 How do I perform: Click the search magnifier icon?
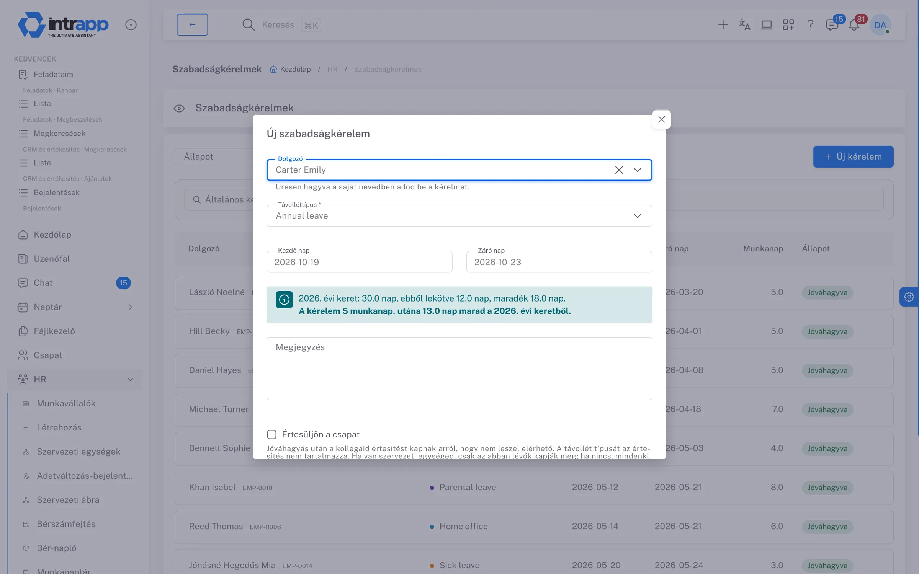click(248, 24)
